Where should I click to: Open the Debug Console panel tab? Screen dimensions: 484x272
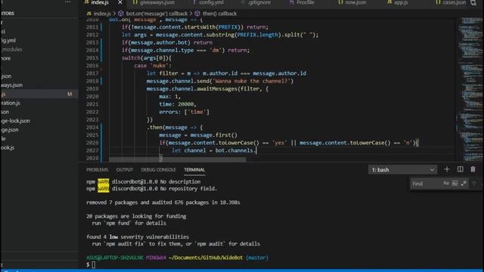(x=158, y=170)
